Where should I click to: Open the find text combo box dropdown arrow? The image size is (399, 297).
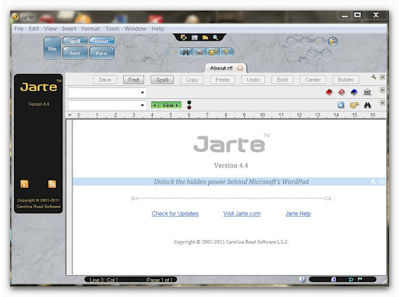143,105
